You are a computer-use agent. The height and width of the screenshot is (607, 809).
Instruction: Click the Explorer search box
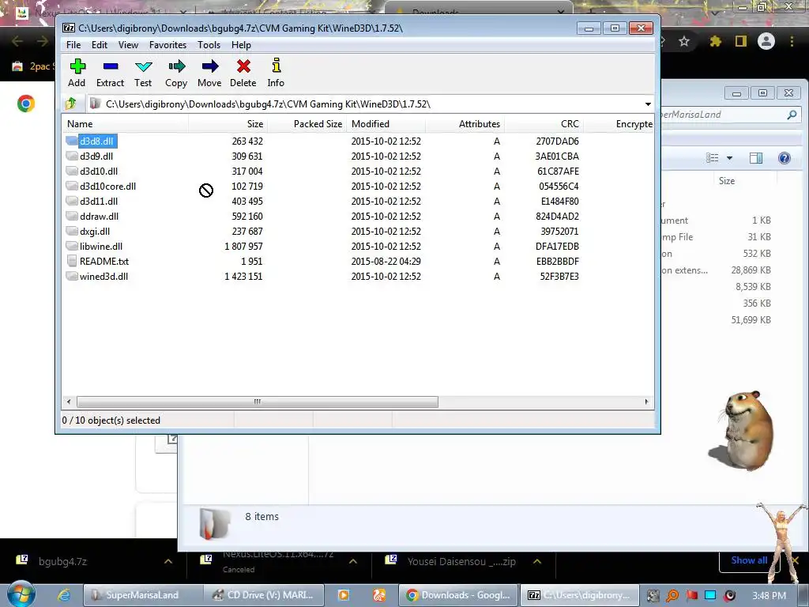(729, 115)
